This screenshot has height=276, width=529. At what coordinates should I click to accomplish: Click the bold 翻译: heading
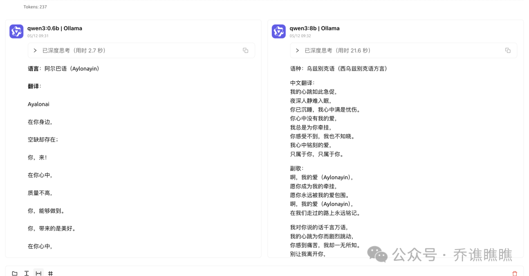[x=34, y=86]
